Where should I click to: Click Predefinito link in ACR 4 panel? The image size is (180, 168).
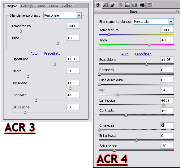[143, 54]
